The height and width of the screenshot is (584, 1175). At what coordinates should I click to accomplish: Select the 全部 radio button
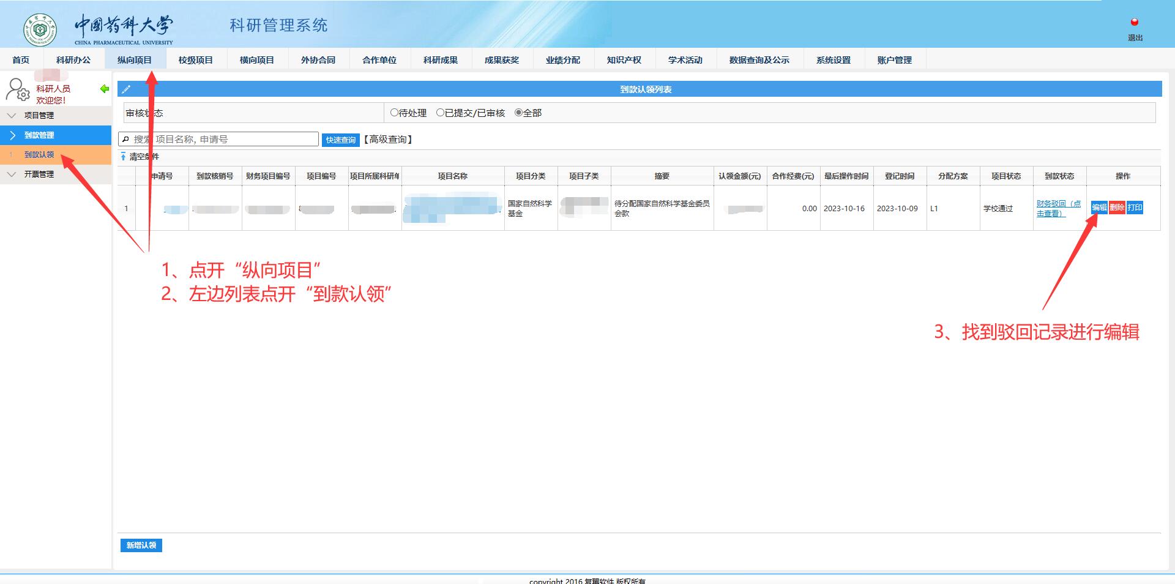[x=518, y=113]
